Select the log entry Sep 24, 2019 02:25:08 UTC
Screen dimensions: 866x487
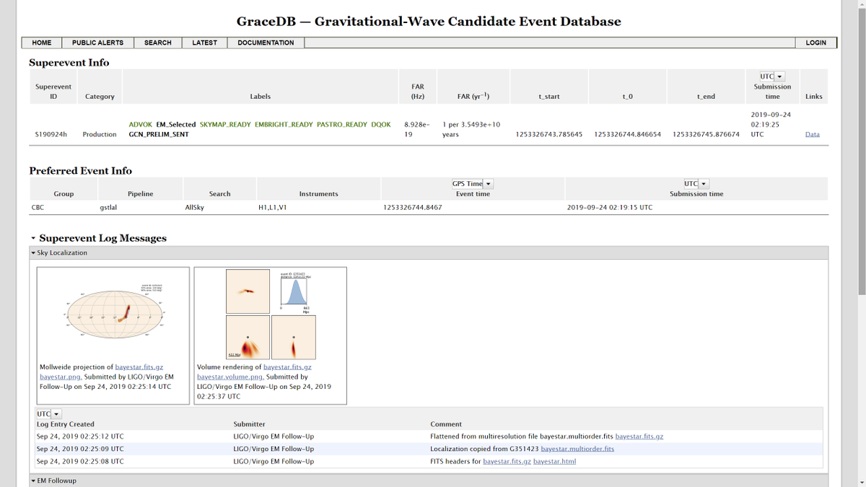click(80, 461)
